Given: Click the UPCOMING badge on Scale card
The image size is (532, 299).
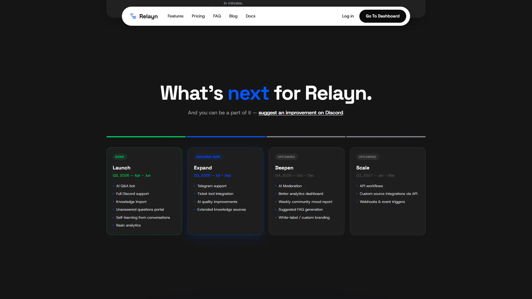Looking at the screenshot, I should 367,157.
